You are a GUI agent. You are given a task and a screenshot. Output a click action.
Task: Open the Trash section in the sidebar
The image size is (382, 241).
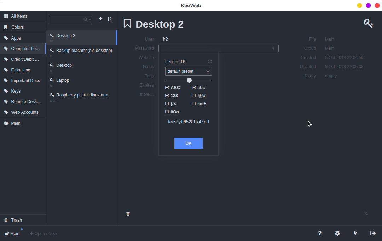click(x=16, y=220)
